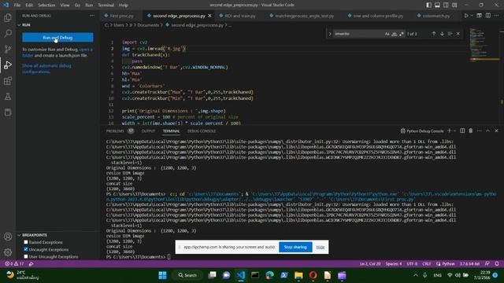Collapse the BREAKPOINTS section
This screenshot has width=504, height=283.
pos(19,235)
